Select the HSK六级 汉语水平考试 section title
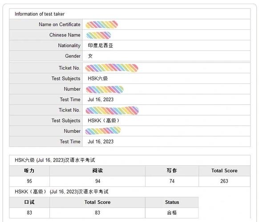The width and height of the screenshot is (259, 222). coord(55,160)
